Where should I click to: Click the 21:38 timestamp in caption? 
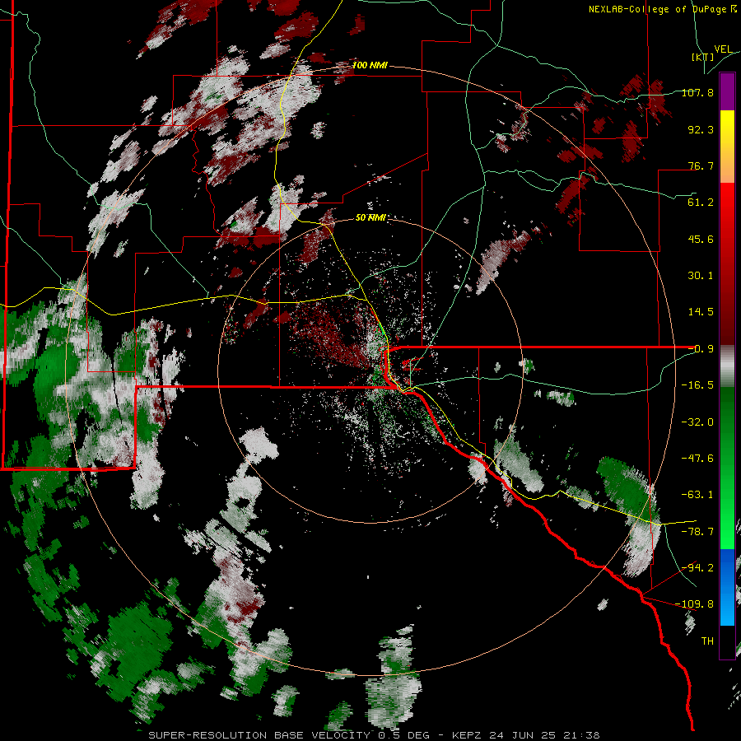pyautogui.click(x=581, y=735)
